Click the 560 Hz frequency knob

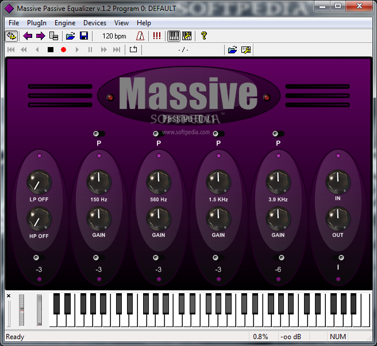[159, 182]
